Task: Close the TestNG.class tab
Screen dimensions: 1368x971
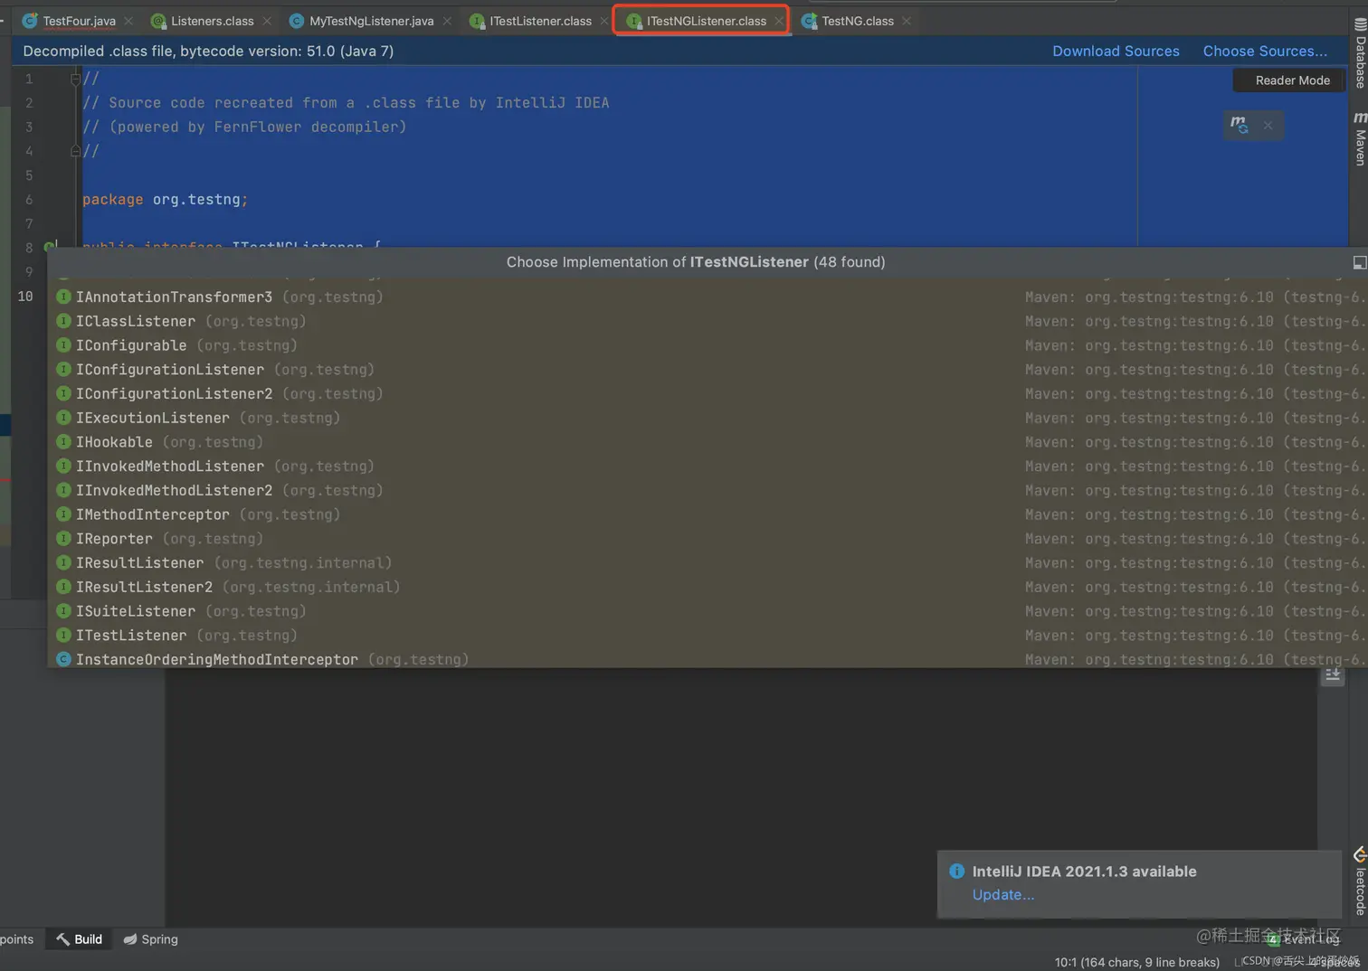Action: tap(907, 21)
